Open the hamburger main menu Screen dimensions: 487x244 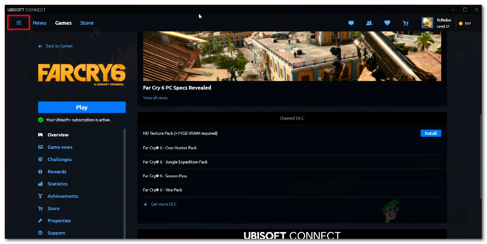19,23
